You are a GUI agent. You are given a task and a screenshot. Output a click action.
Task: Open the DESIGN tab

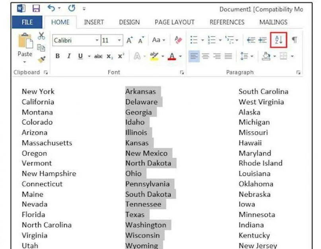click(129, 22)
